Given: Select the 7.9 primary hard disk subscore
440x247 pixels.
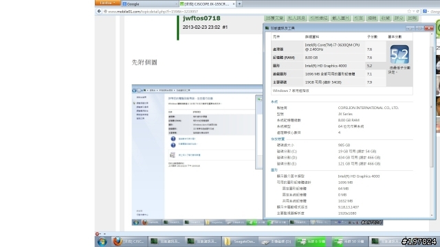Looking at the screenshot, I should (x=369, y=82).
